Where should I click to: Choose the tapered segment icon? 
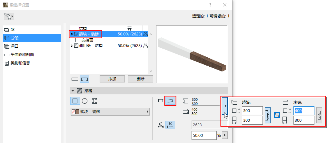pyautogui.click(x=170, y=101)
